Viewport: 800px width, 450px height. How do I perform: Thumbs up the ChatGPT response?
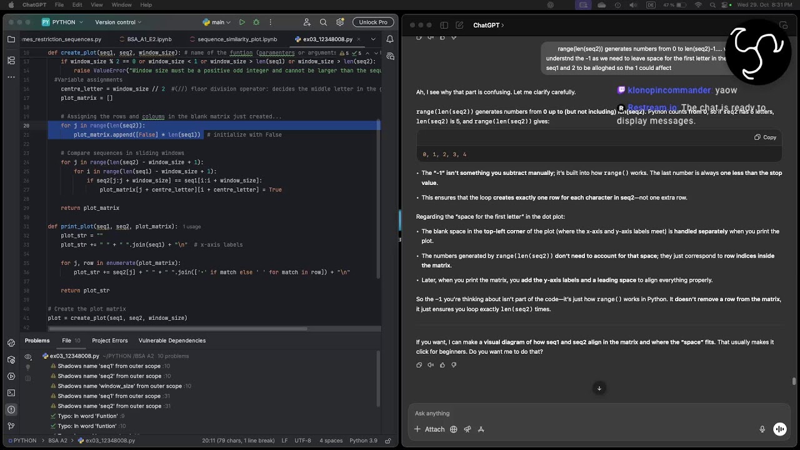(x=442, y=365)
